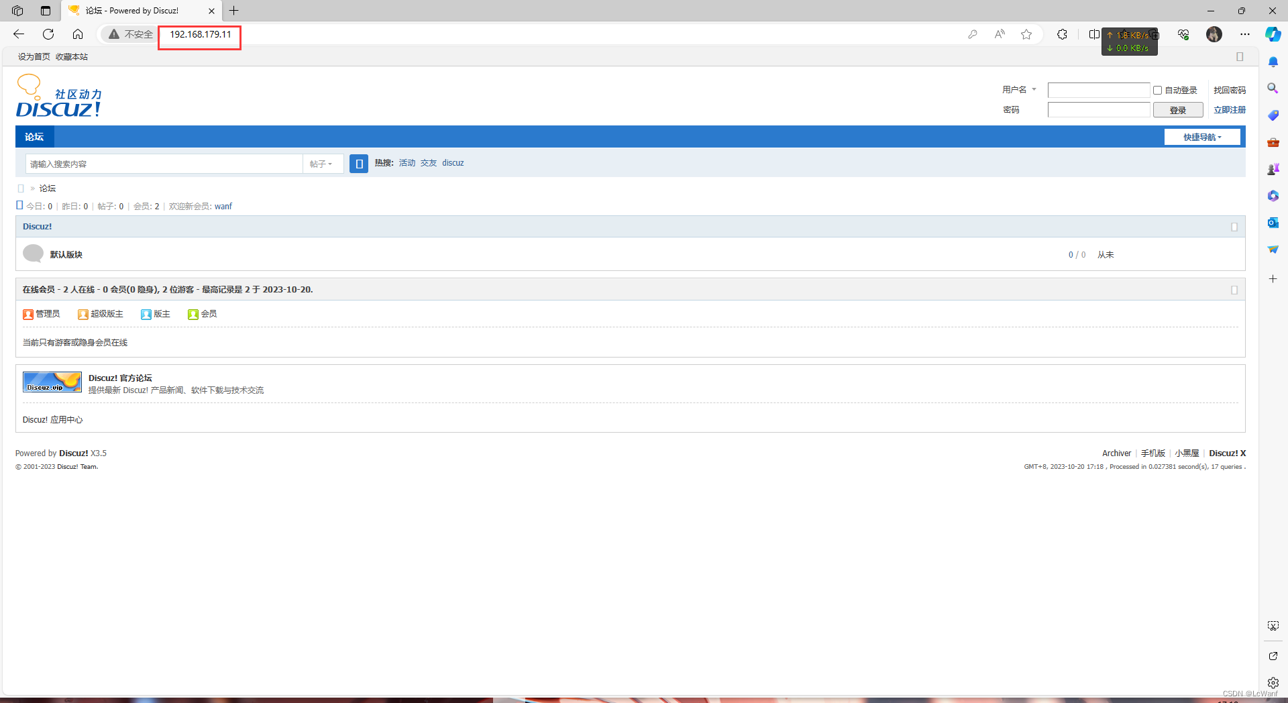Add this page to favorites
Screen dimensions: 1288x703
[1026, 34]
